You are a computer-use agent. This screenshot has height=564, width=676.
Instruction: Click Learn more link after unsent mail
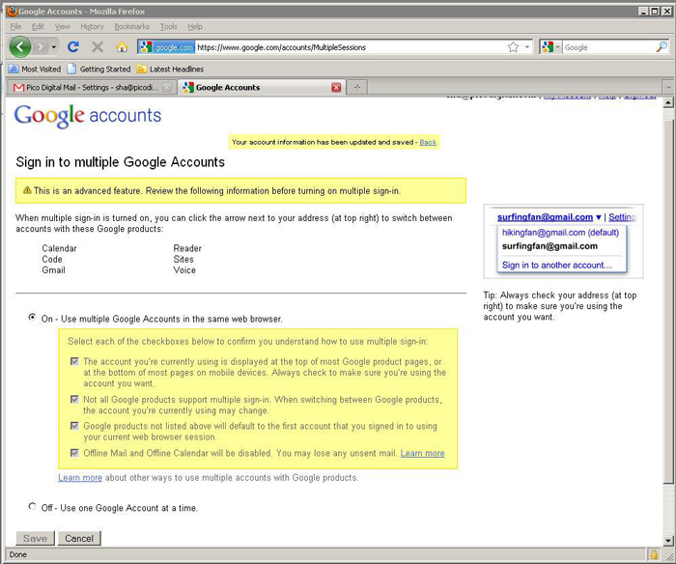[423, 453]
